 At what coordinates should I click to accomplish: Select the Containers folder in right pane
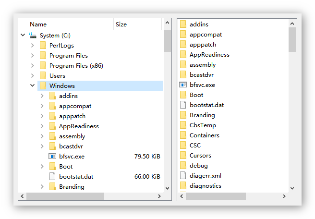click(204, 135)
